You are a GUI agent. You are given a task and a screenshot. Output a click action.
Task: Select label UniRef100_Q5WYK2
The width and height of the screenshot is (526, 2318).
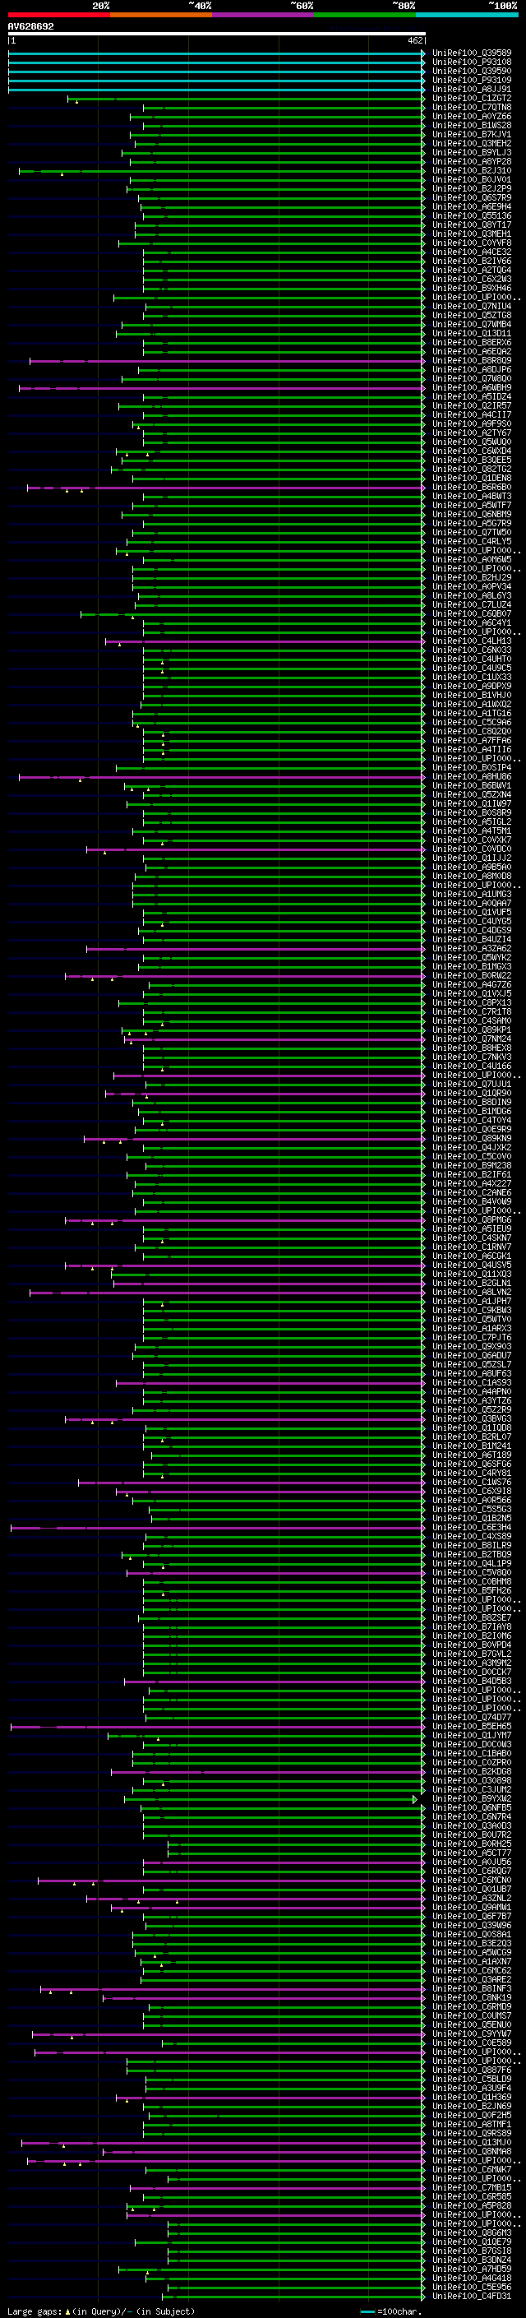pyautogui.click(x=472, y=957)
